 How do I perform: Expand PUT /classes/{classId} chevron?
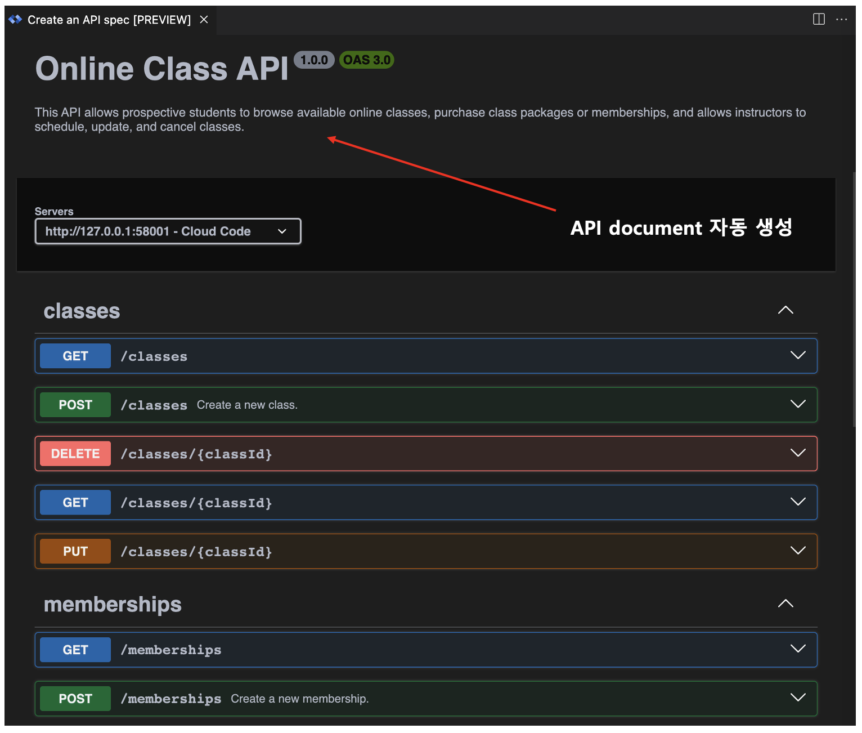pyautogui.click(x=798, y=551)
